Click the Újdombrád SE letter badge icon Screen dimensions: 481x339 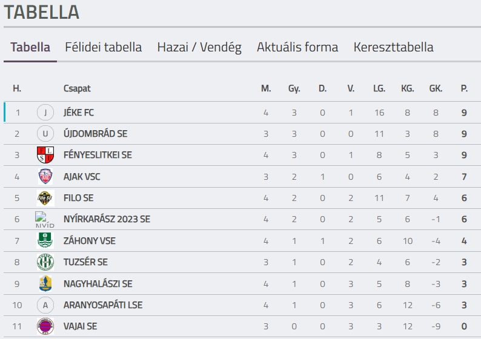(45, 134)
